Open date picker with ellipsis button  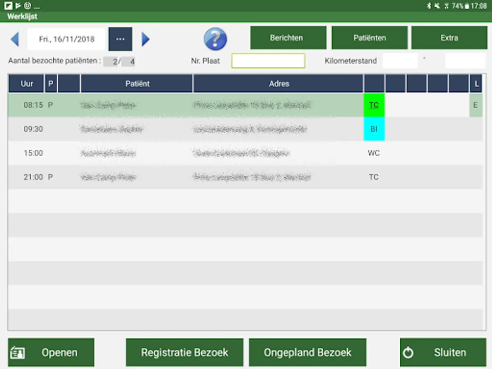[120, 39]
